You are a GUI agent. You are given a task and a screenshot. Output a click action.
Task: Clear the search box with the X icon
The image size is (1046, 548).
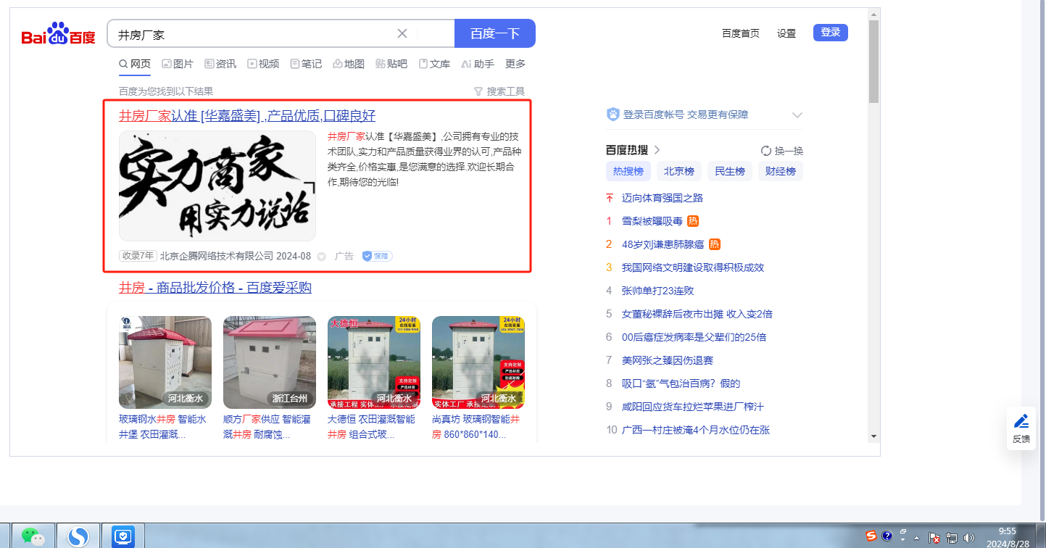pyautogui.click(x=402, y=33)
